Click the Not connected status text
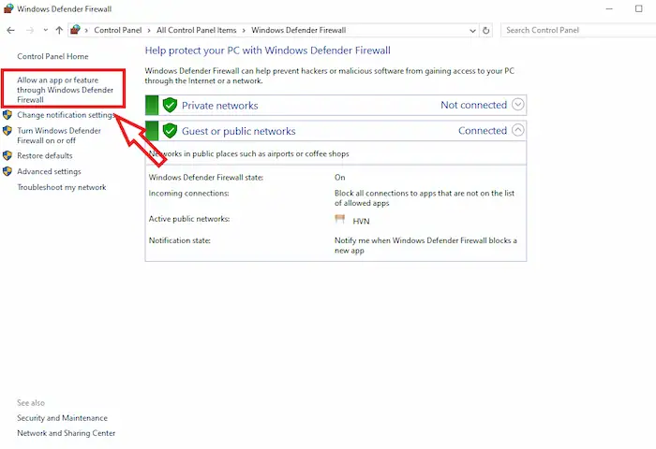656x449 pixels. tap(473, 105)
